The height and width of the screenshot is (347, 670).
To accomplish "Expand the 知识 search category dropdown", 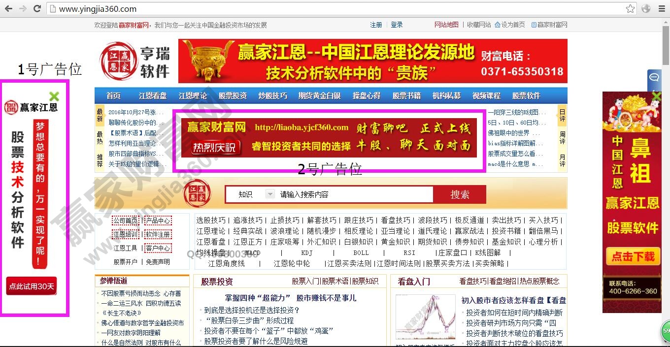I will (x=269, y=194).
